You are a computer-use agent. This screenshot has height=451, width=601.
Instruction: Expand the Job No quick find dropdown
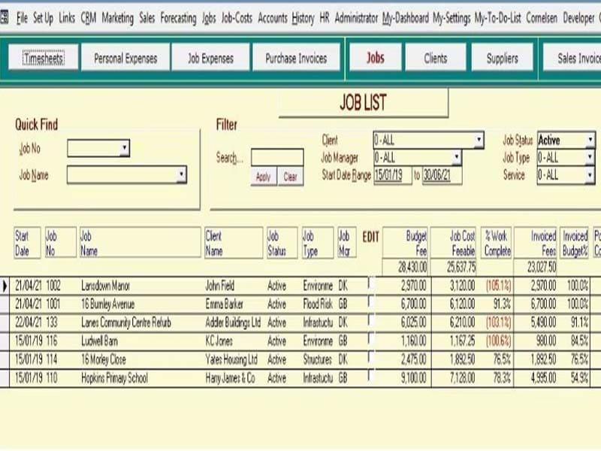[x=124, y=148]
